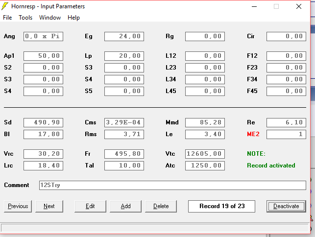Click the Comment label
This screenshot has width=315, height=237.
pyautogui.click(x=17, y=185)
